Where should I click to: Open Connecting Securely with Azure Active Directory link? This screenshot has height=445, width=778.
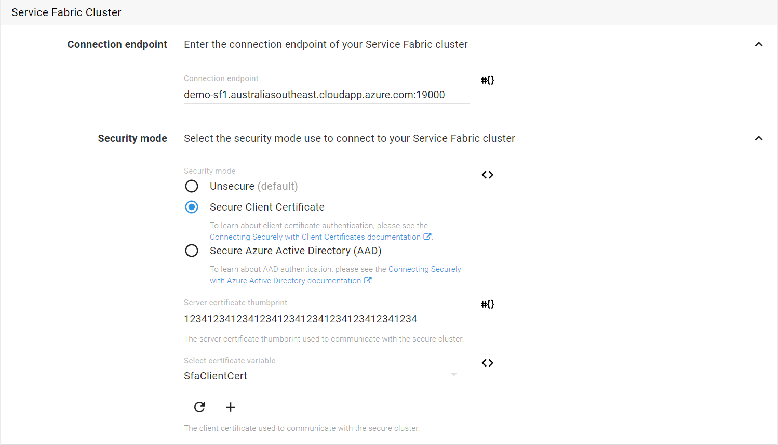(x=424, y=269)
